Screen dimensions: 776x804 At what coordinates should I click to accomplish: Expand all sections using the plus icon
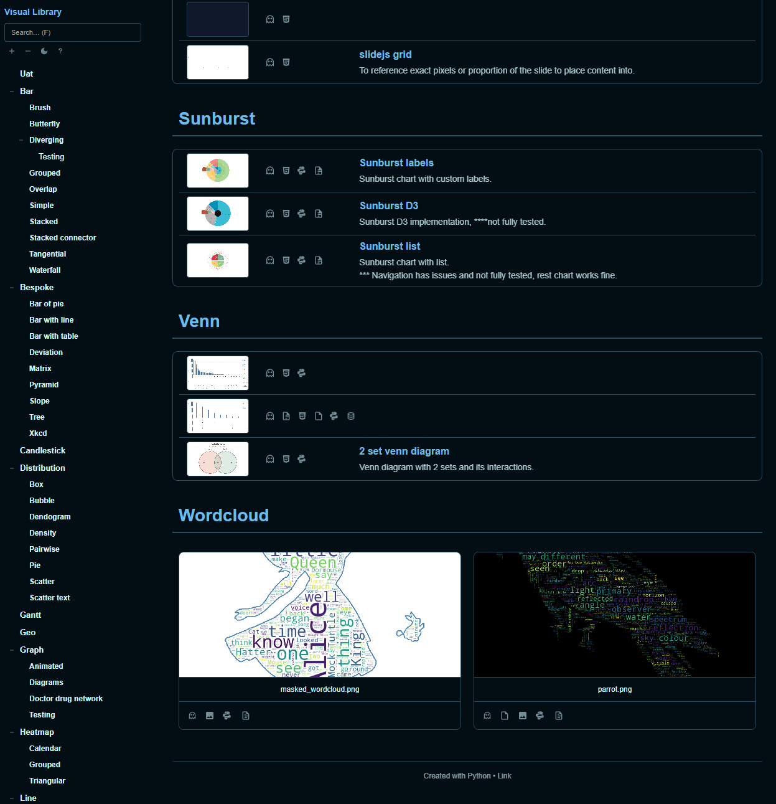click(x=11, y=51)
